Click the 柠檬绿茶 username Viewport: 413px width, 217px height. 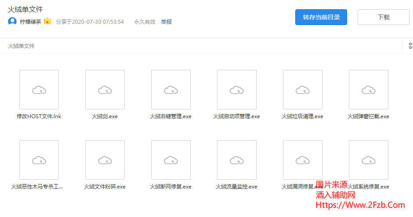pyautogui.click(x=30, y=22)
